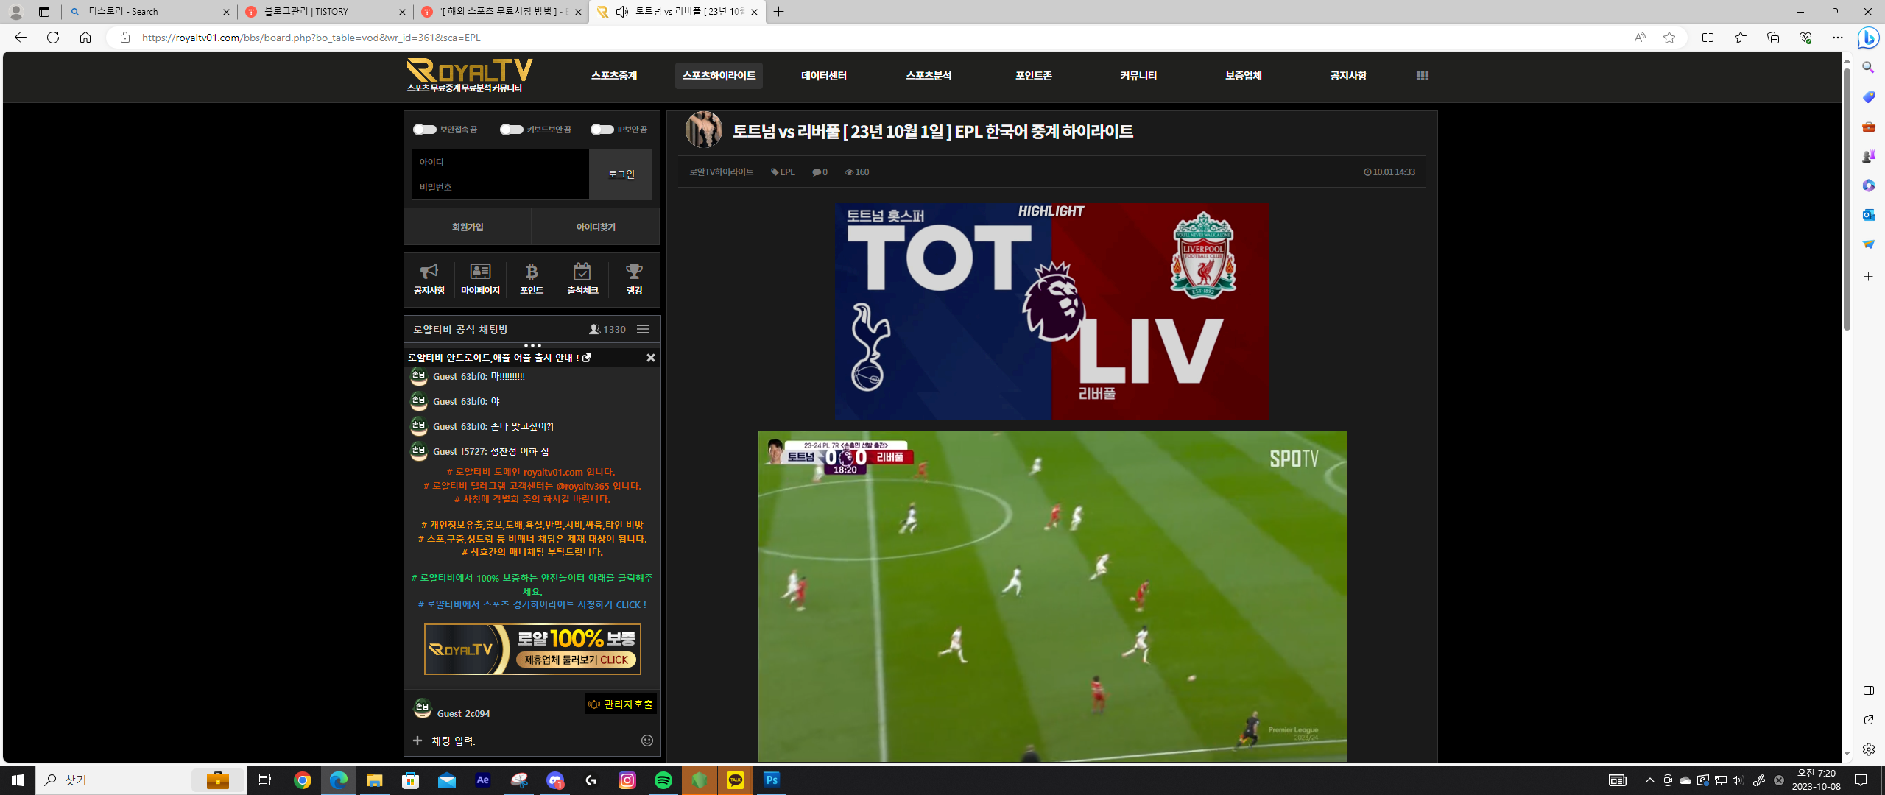Toggle the 보안접속 switch
This screenshot has height=795, width=1885.
click(x=424, y=130)
